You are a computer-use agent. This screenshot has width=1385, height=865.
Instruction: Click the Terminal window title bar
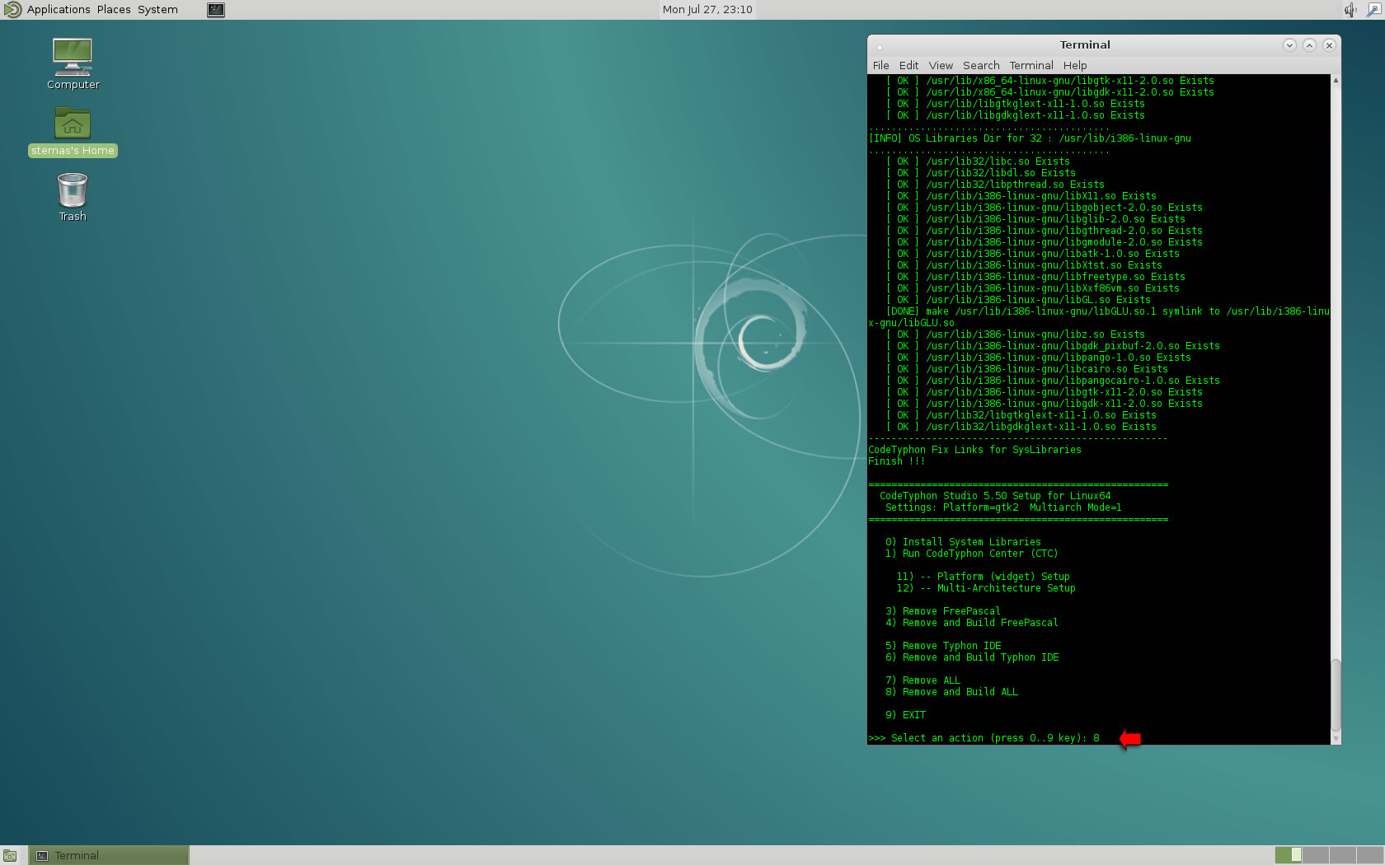tap(1085, 45)
